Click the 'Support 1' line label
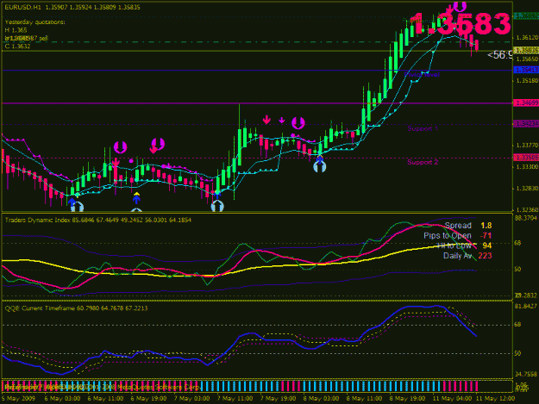This screenshot has height=404, width=539. 423,128
